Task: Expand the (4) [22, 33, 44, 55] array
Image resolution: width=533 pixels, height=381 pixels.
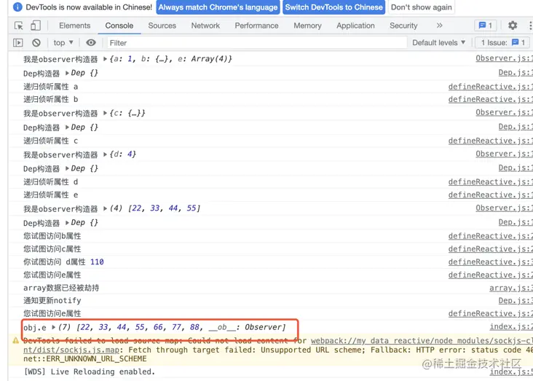Action: coord(105,208)
